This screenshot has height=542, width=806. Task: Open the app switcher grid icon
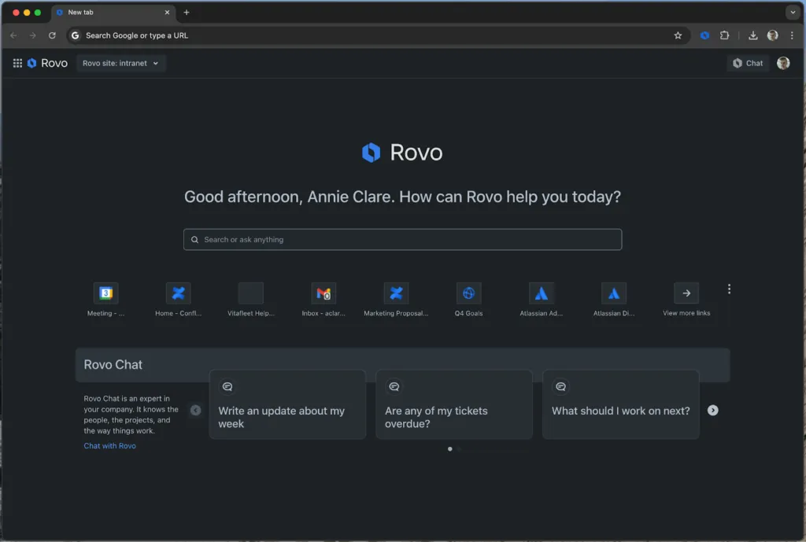[x=17, y=63]
